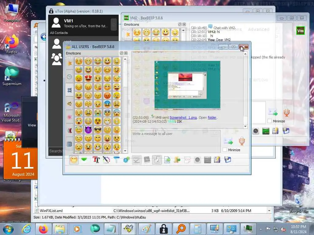This screenshot has height=235, width=314.
Task: Open the flower nature emoticon tab
Action: click(x=70, y=117)
